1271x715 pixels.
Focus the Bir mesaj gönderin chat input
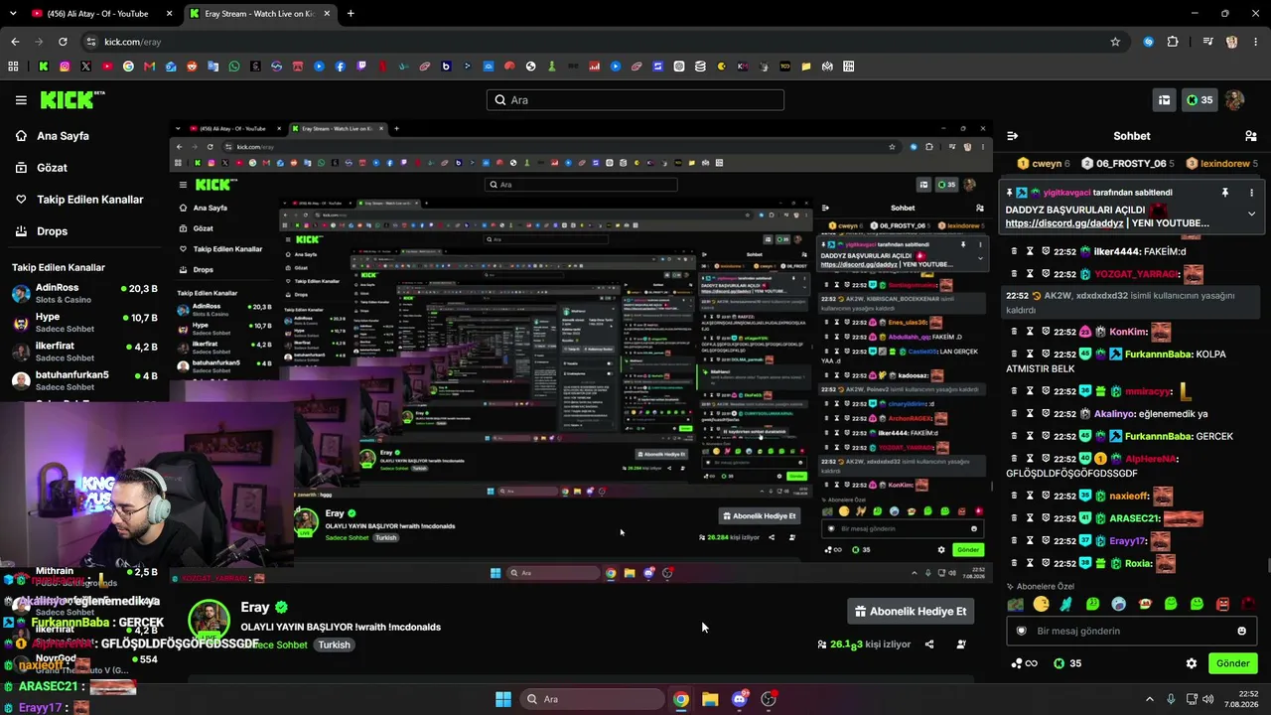click(x=1132, y=631)
